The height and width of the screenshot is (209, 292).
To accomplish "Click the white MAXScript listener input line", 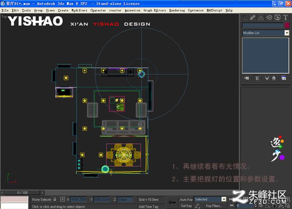I will (x=14, y=206).
